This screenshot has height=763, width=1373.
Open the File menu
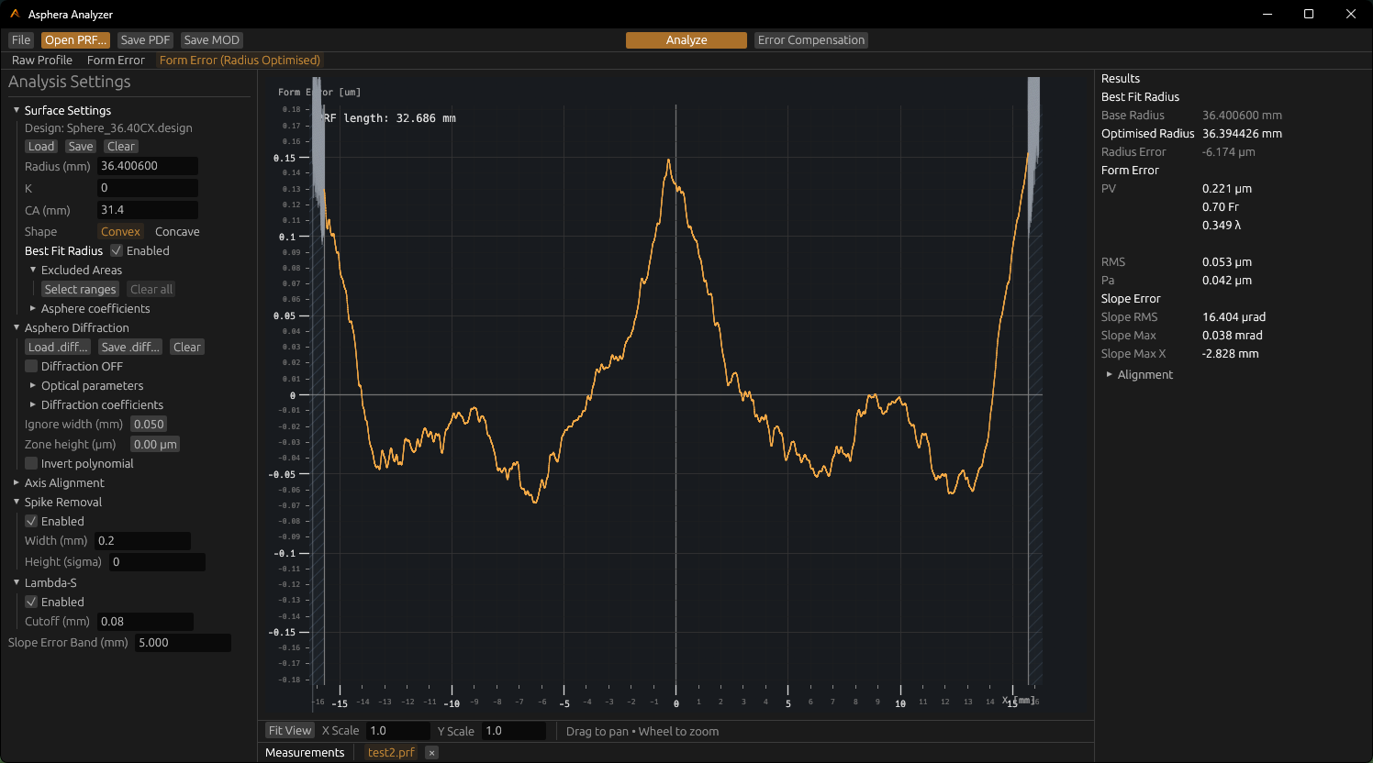tap(21, 39)
